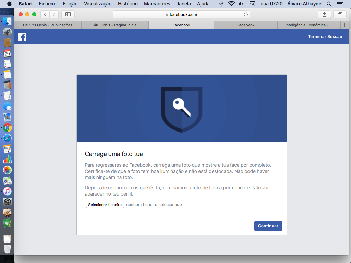Open the Ajuda menu
Image resolution: width=351 pixels, height=263 pixels.
[x=203, y=4]
